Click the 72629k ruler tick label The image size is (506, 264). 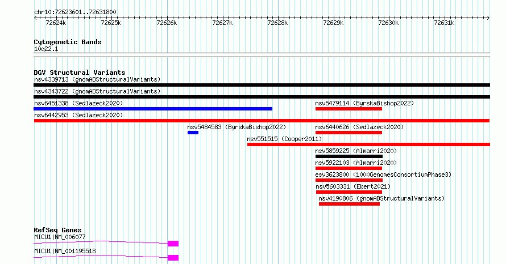[x=333, y=23]
